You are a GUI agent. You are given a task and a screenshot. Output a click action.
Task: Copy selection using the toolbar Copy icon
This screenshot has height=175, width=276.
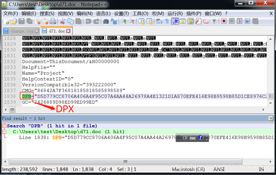point(70,22)
